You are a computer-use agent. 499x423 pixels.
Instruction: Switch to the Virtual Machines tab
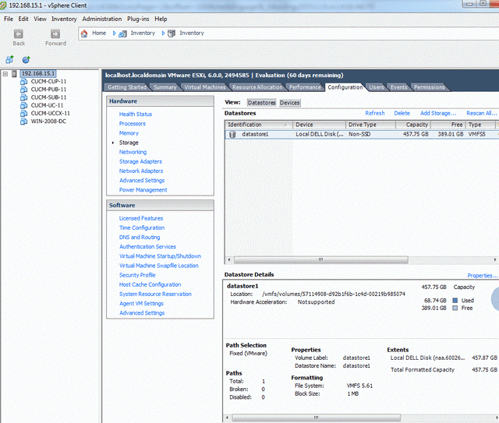(x=205, y=87)
